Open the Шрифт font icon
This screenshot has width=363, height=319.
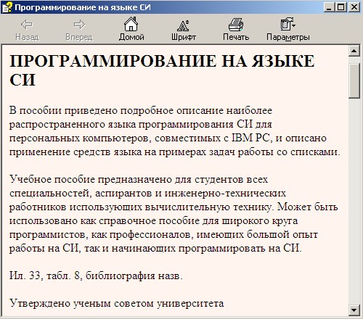pyautogui.click(x=183, y=25)
